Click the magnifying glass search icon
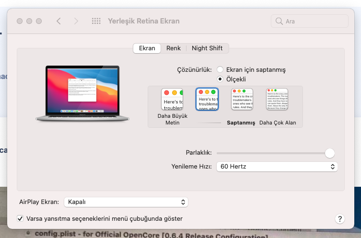 click(x=279, y=21)
